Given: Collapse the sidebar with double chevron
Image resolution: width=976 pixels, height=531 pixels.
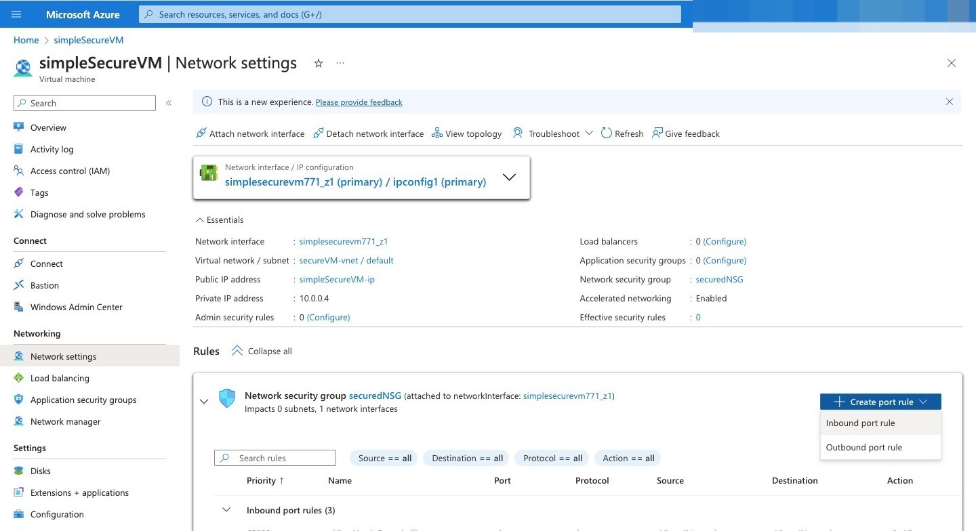Looking at the screenshot, I should click(x=169, y=103).
